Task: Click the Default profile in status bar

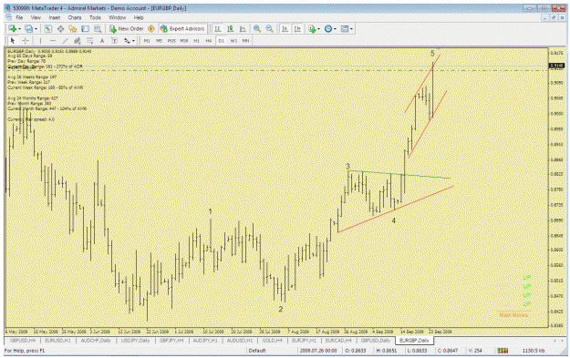Action: [257, 351]
